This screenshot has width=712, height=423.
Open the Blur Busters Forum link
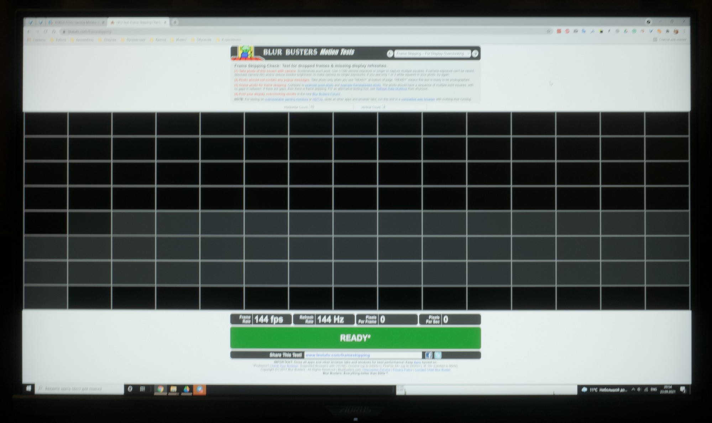pyautogui.click(x=326, y=94)
